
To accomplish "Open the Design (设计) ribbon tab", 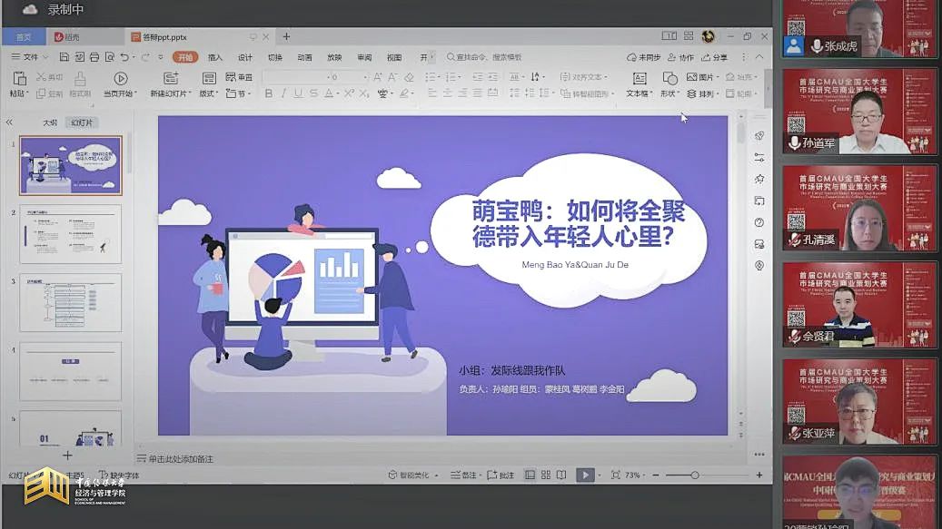I will tap(245, 57).
